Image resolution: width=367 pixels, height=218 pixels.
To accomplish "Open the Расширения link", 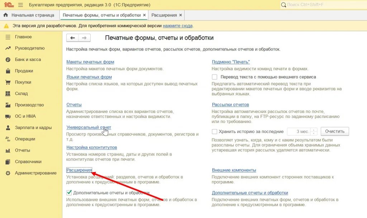I will click(79, 170).
